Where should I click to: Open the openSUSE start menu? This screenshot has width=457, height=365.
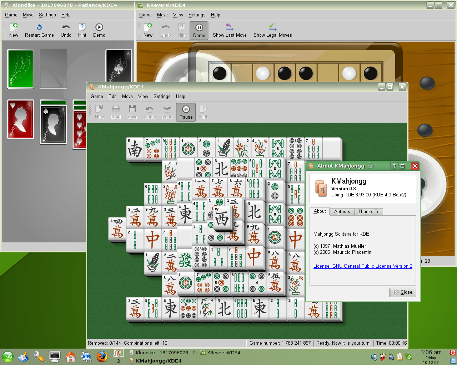[x=8, y=356]
